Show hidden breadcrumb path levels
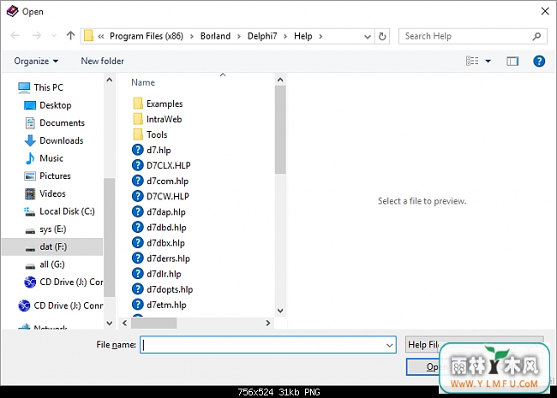This screenshot has width=557, height=398. (x=101, y=36)
